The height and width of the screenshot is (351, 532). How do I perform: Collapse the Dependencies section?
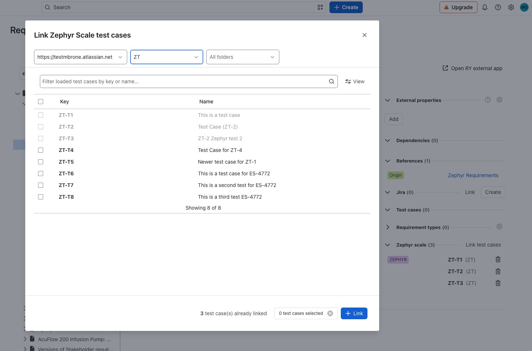(388, 140)
